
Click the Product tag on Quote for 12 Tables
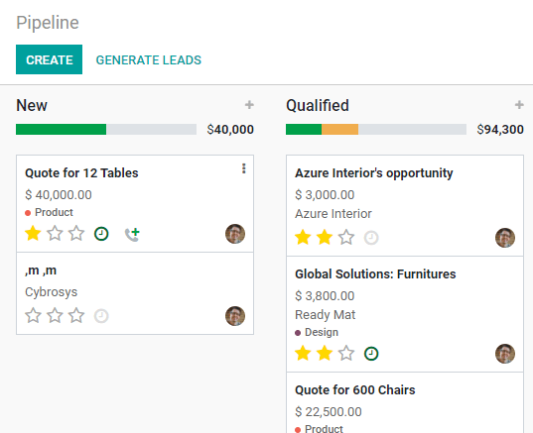[x=50, y=212]
